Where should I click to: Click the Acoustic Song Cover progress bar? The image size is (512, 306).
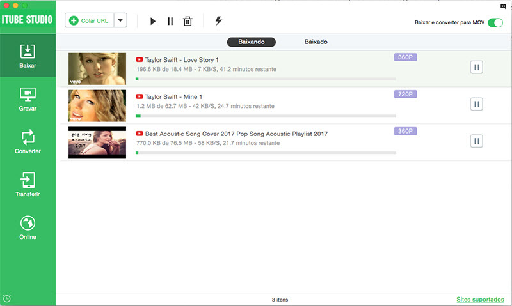(x=266, y=153)
